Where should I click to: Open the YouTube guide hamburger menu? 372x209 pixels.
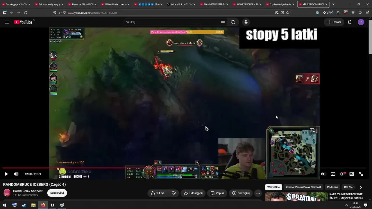[x=7, y=22]
